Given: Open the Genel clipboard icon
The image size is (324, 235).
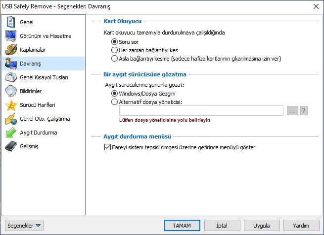Looking at the screenshot, I should coord(11,22).
